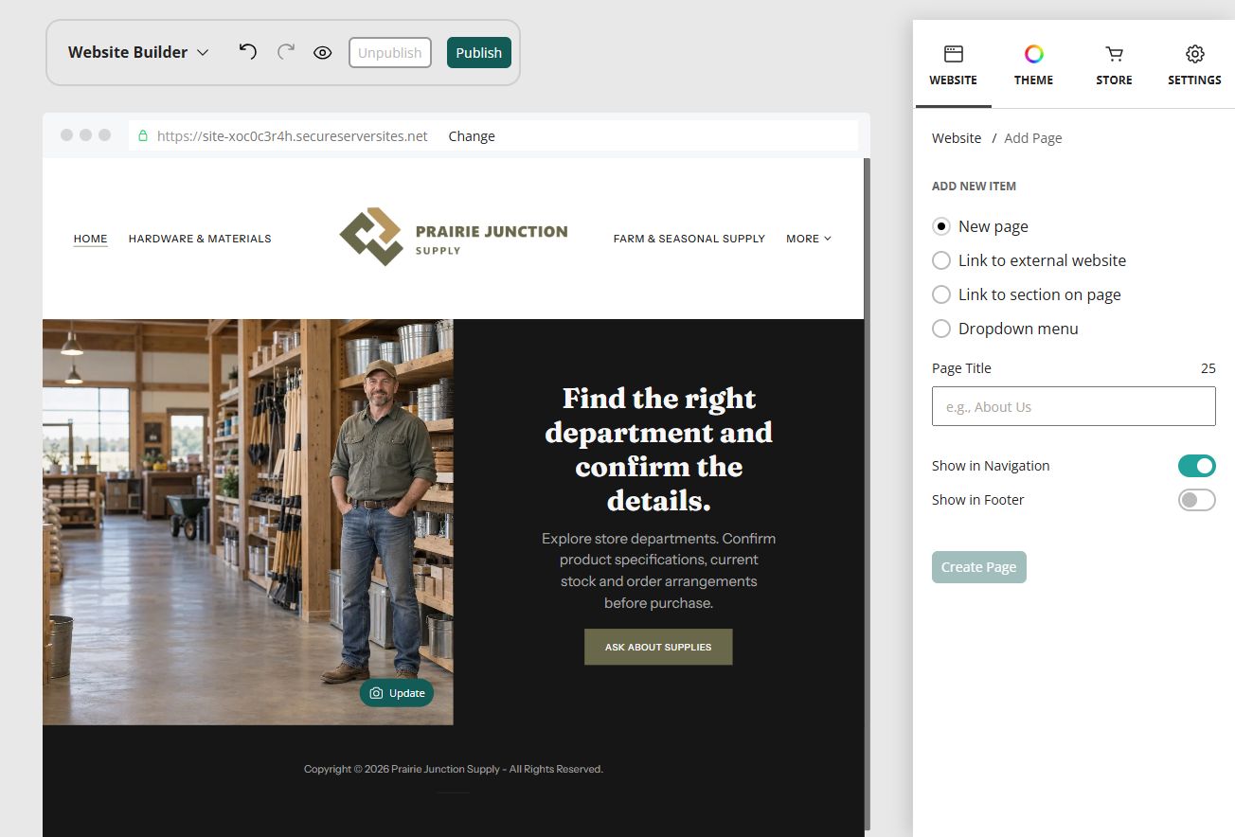Click the undo arrow icon
This screenshot has width=1235, height=837.
click(247, 52)
